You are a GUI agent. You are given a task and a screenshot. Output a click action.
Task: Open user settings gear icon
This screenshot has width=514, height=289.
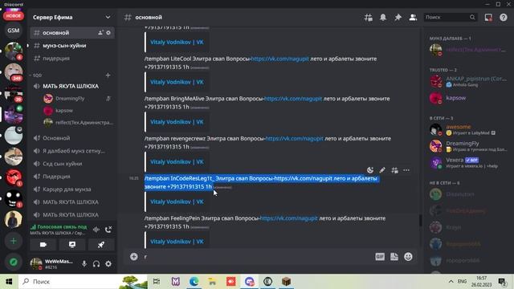[108, 264]
